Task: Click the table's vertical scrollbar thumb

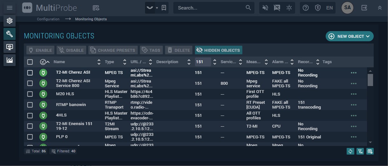Action: pos(370,80)
